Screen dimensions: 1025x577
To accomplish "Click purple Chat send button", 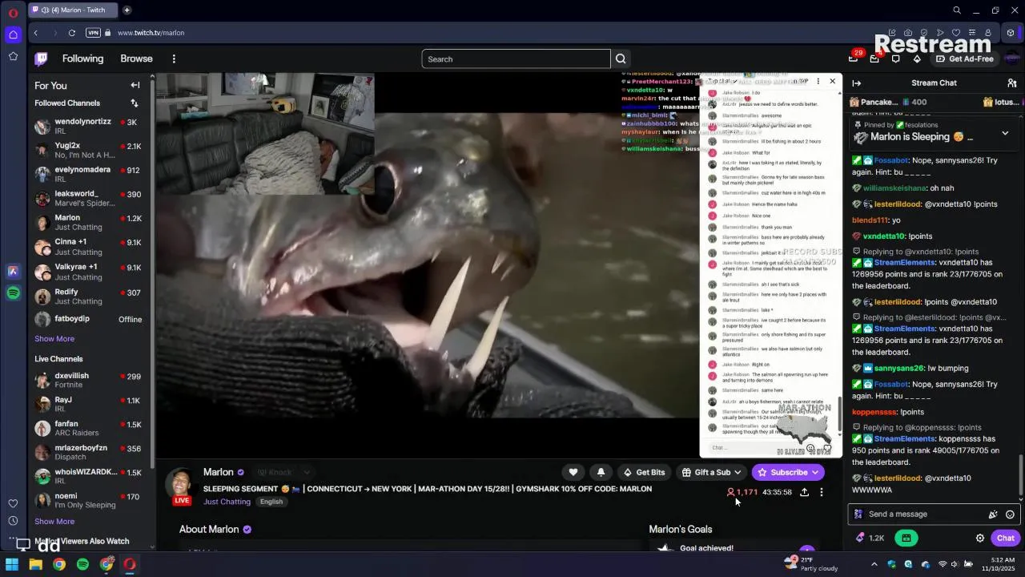I will (x=1006, y=539).
